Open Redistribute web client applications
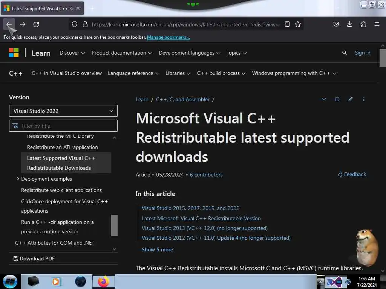 [x=61, y=190]
